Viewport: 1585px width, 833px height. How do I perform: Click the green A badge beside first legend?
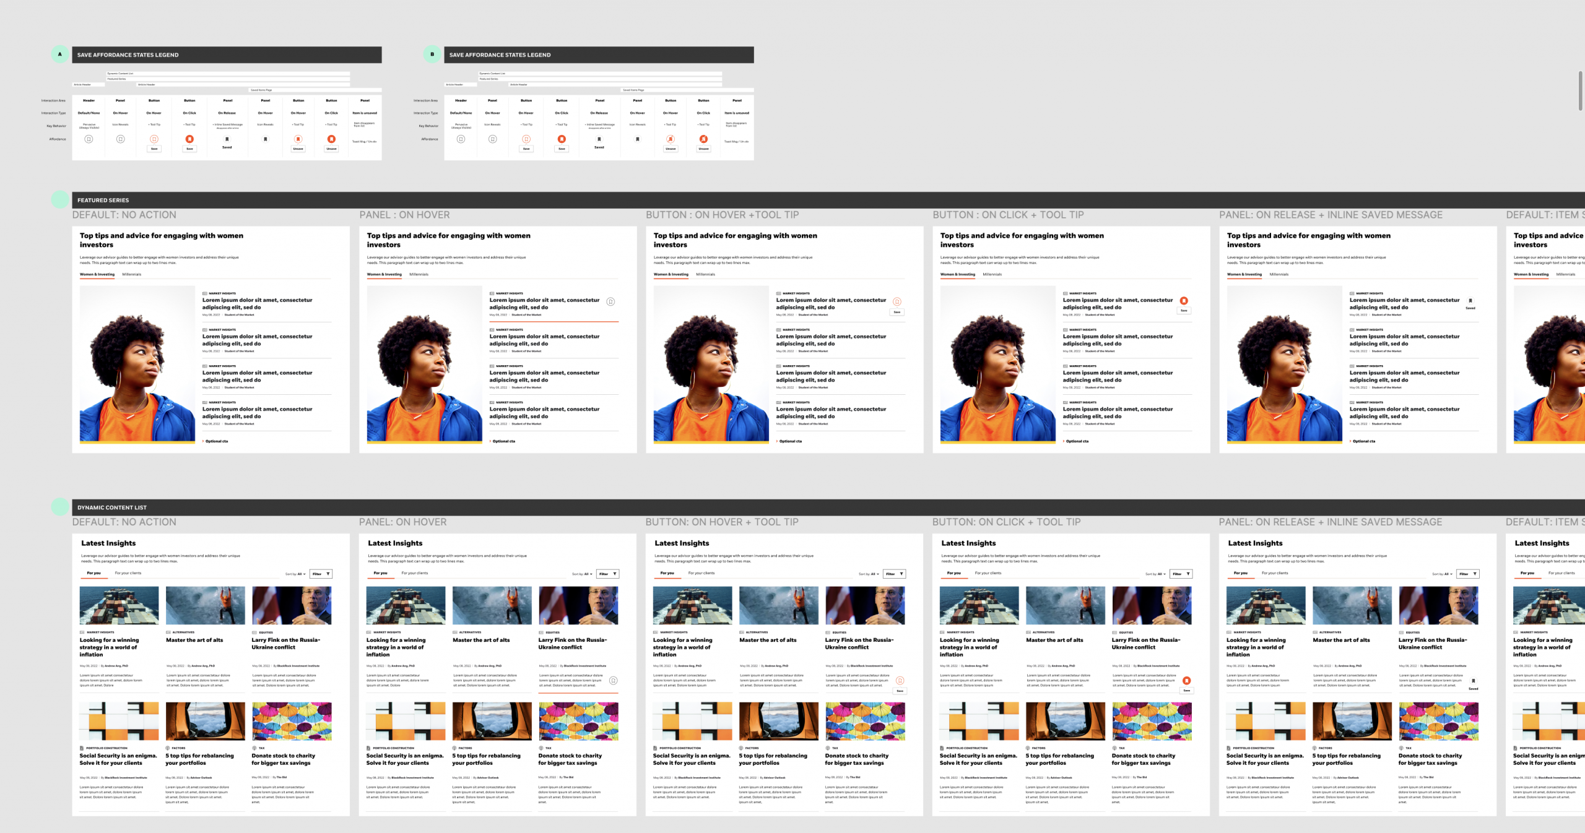click(x=60, y=54)
